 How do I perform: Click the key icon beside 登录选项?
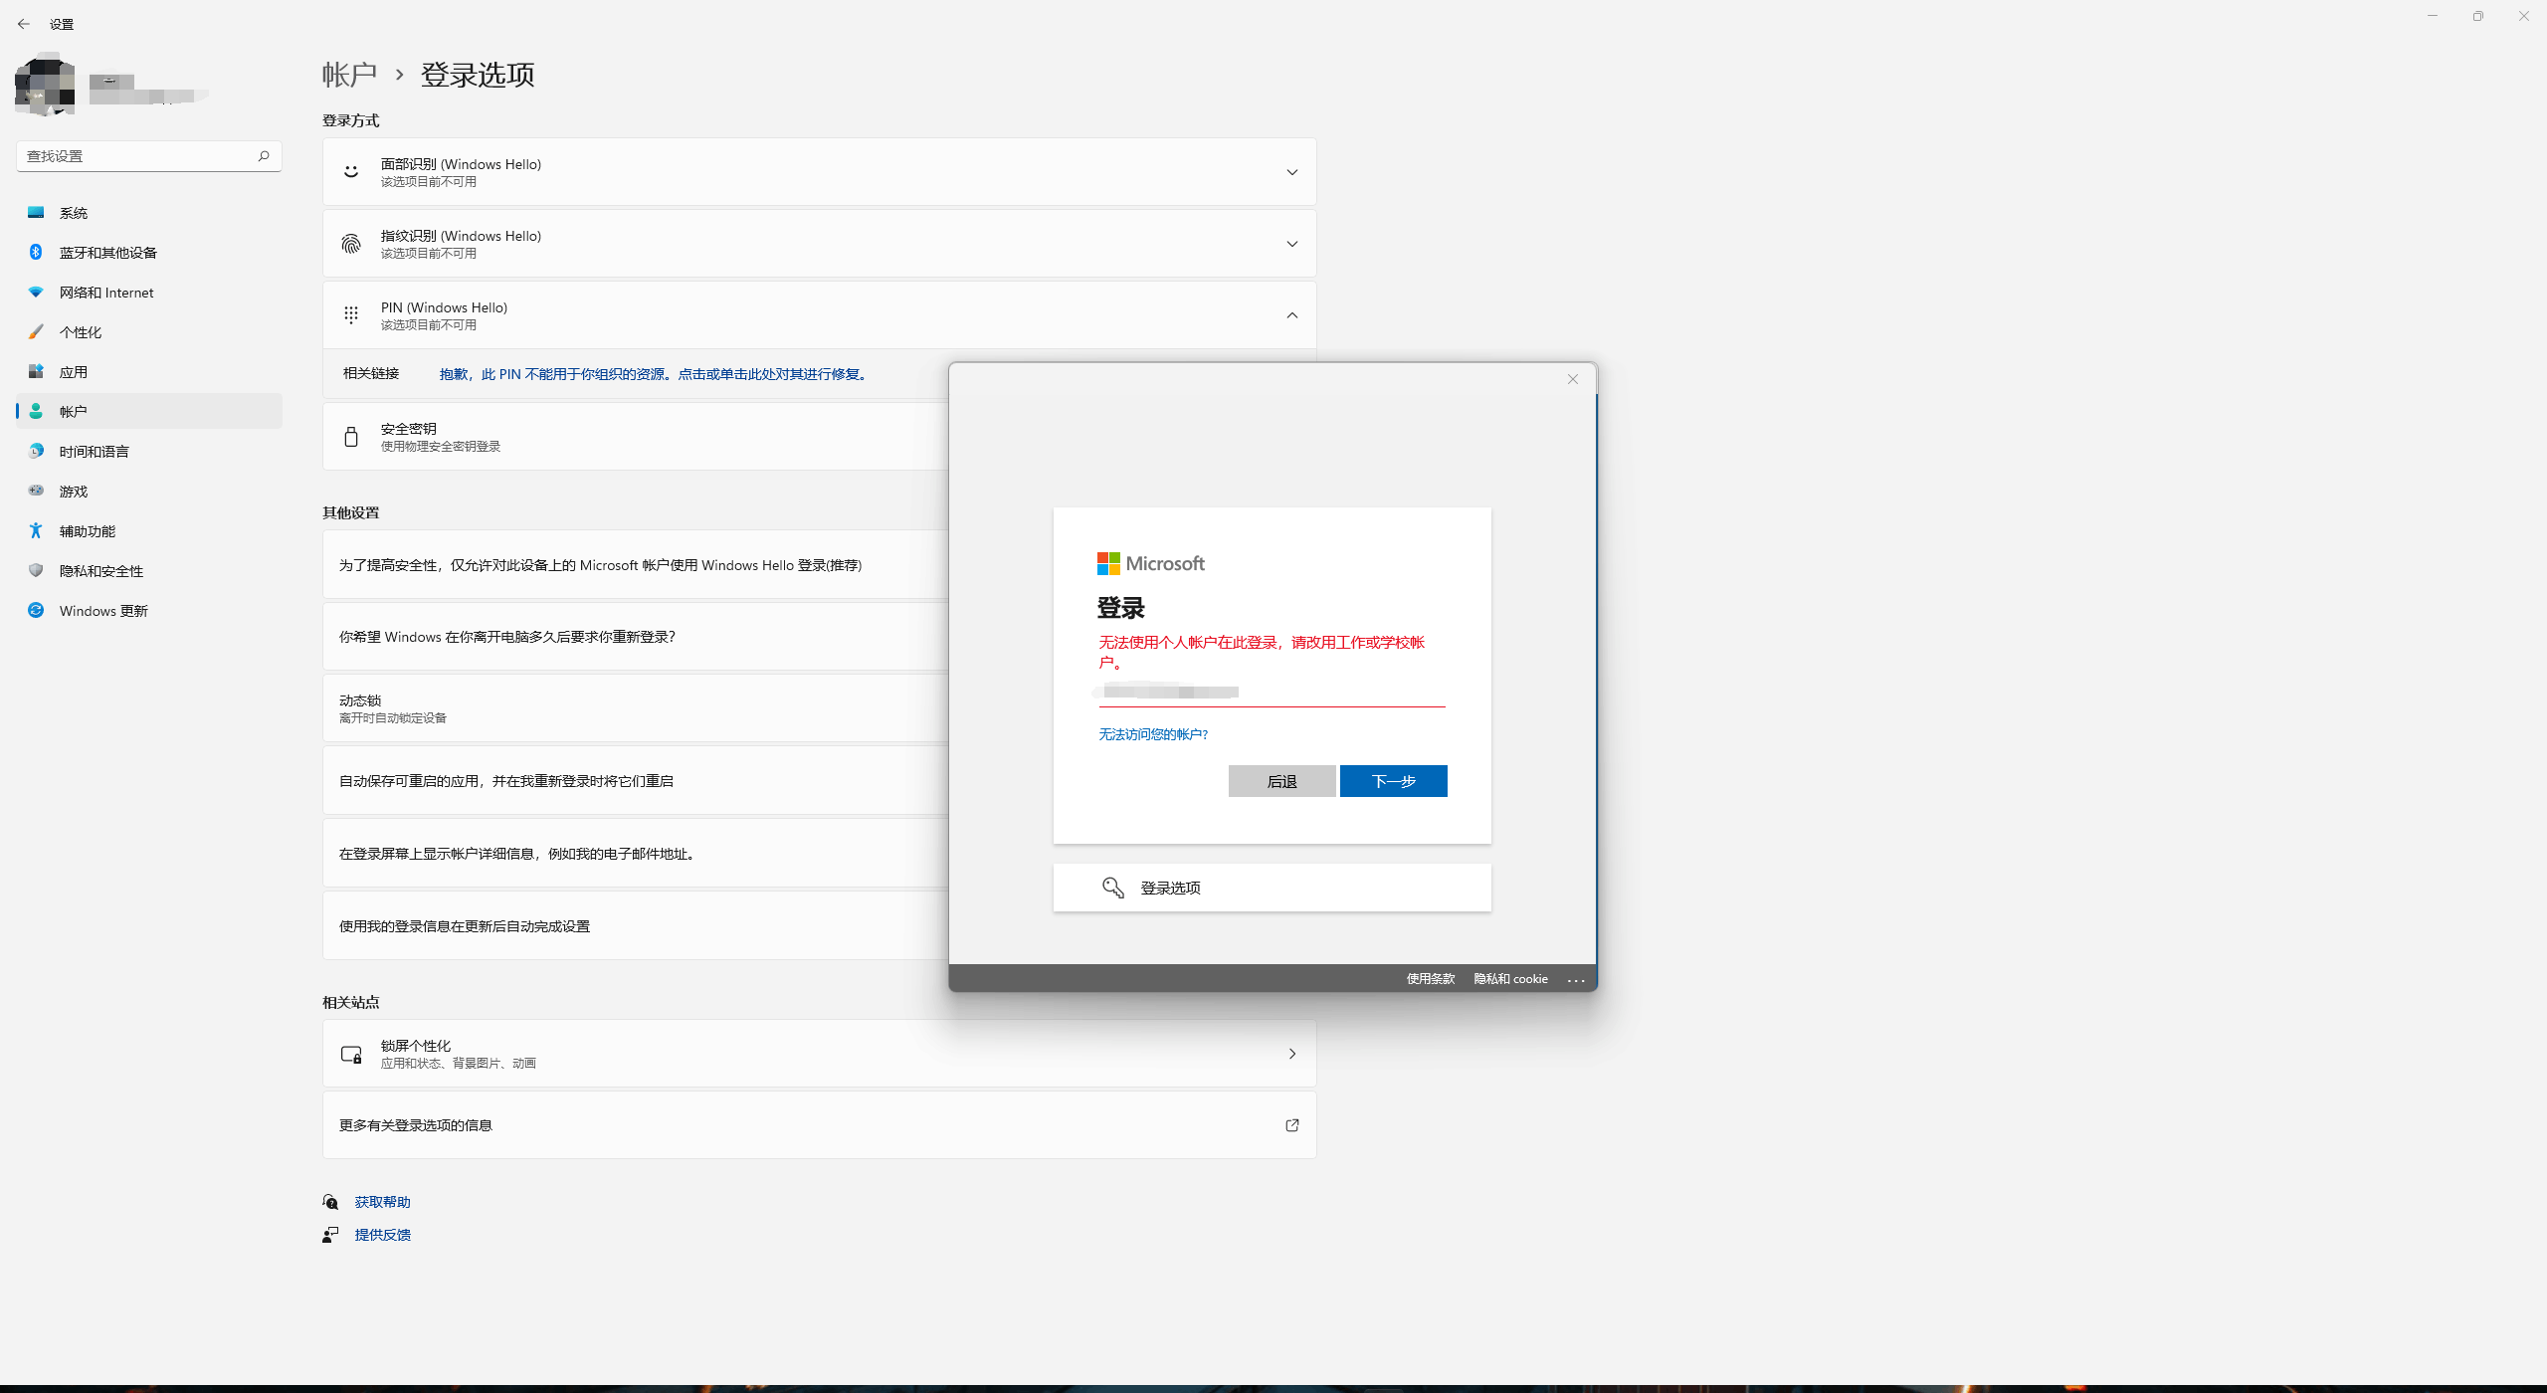tap(1112, 888)
